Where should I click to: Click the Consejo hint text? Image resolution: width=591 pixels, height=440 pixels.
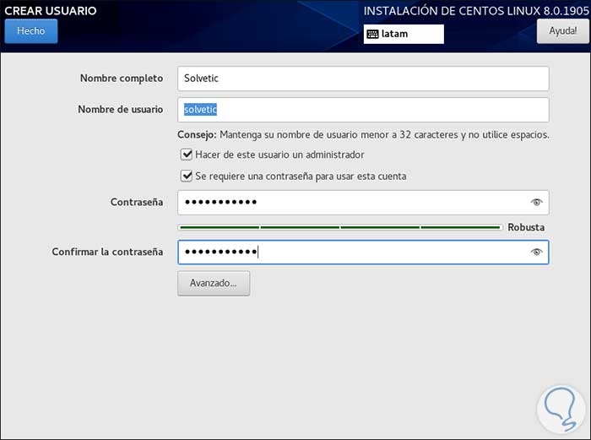(363, 134)
